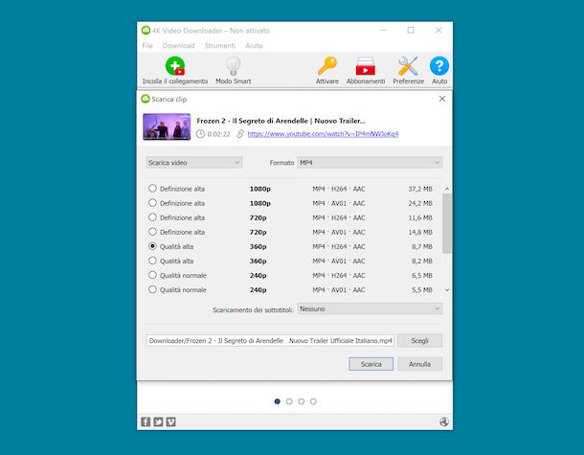Screen dimensions: 584x455
Task: Click the scroll up arrow of quality list
Action: [447, 189]
